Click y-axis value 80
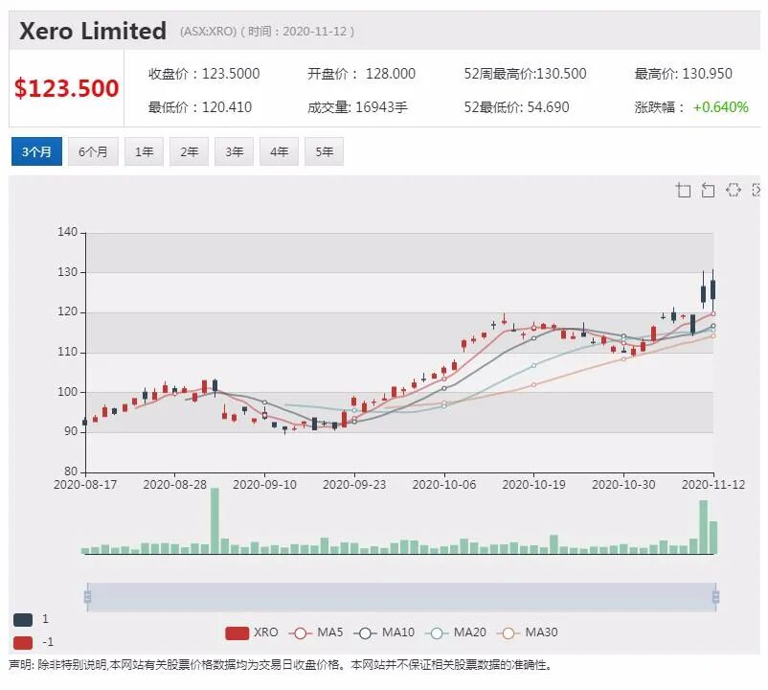 tap(71, 471)
